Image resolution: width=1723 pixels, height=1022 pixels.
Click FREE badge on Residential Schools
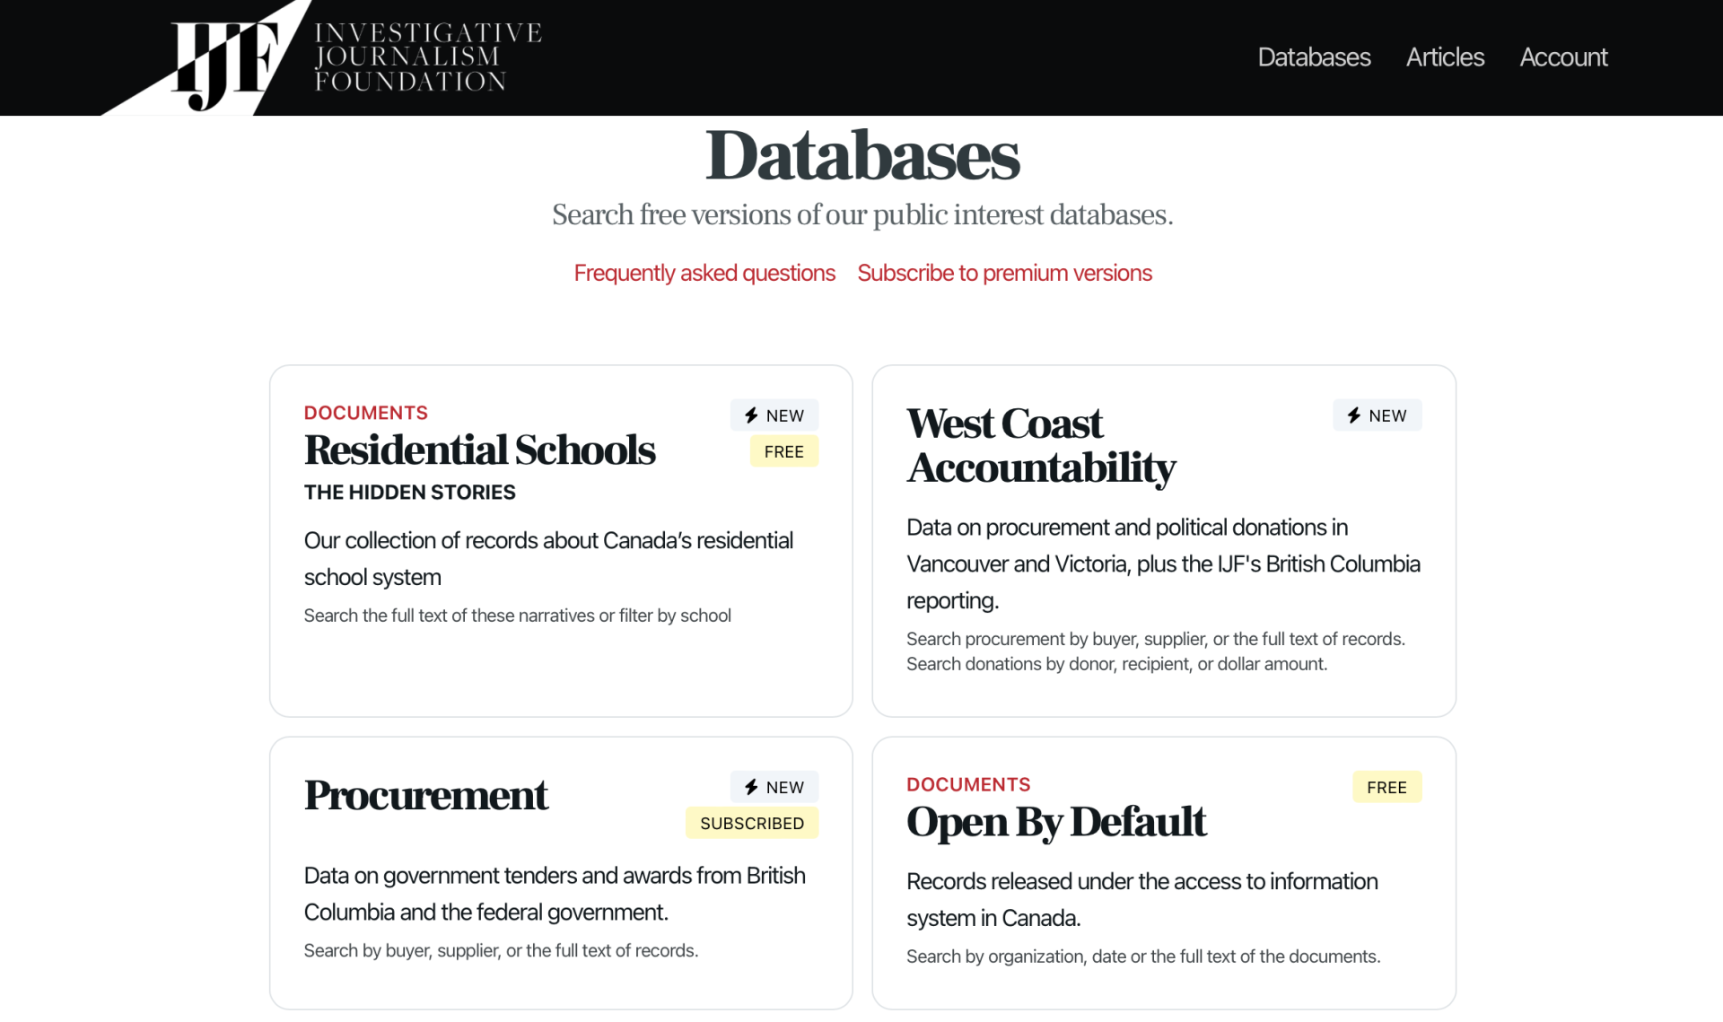783,451
